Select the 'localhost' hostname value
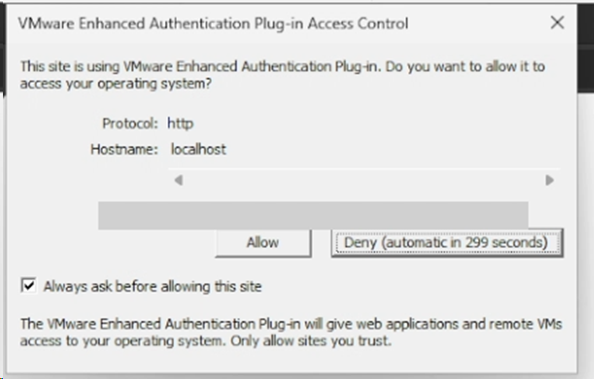The width and height of the screenshot is (594, 379). [198, 150]
